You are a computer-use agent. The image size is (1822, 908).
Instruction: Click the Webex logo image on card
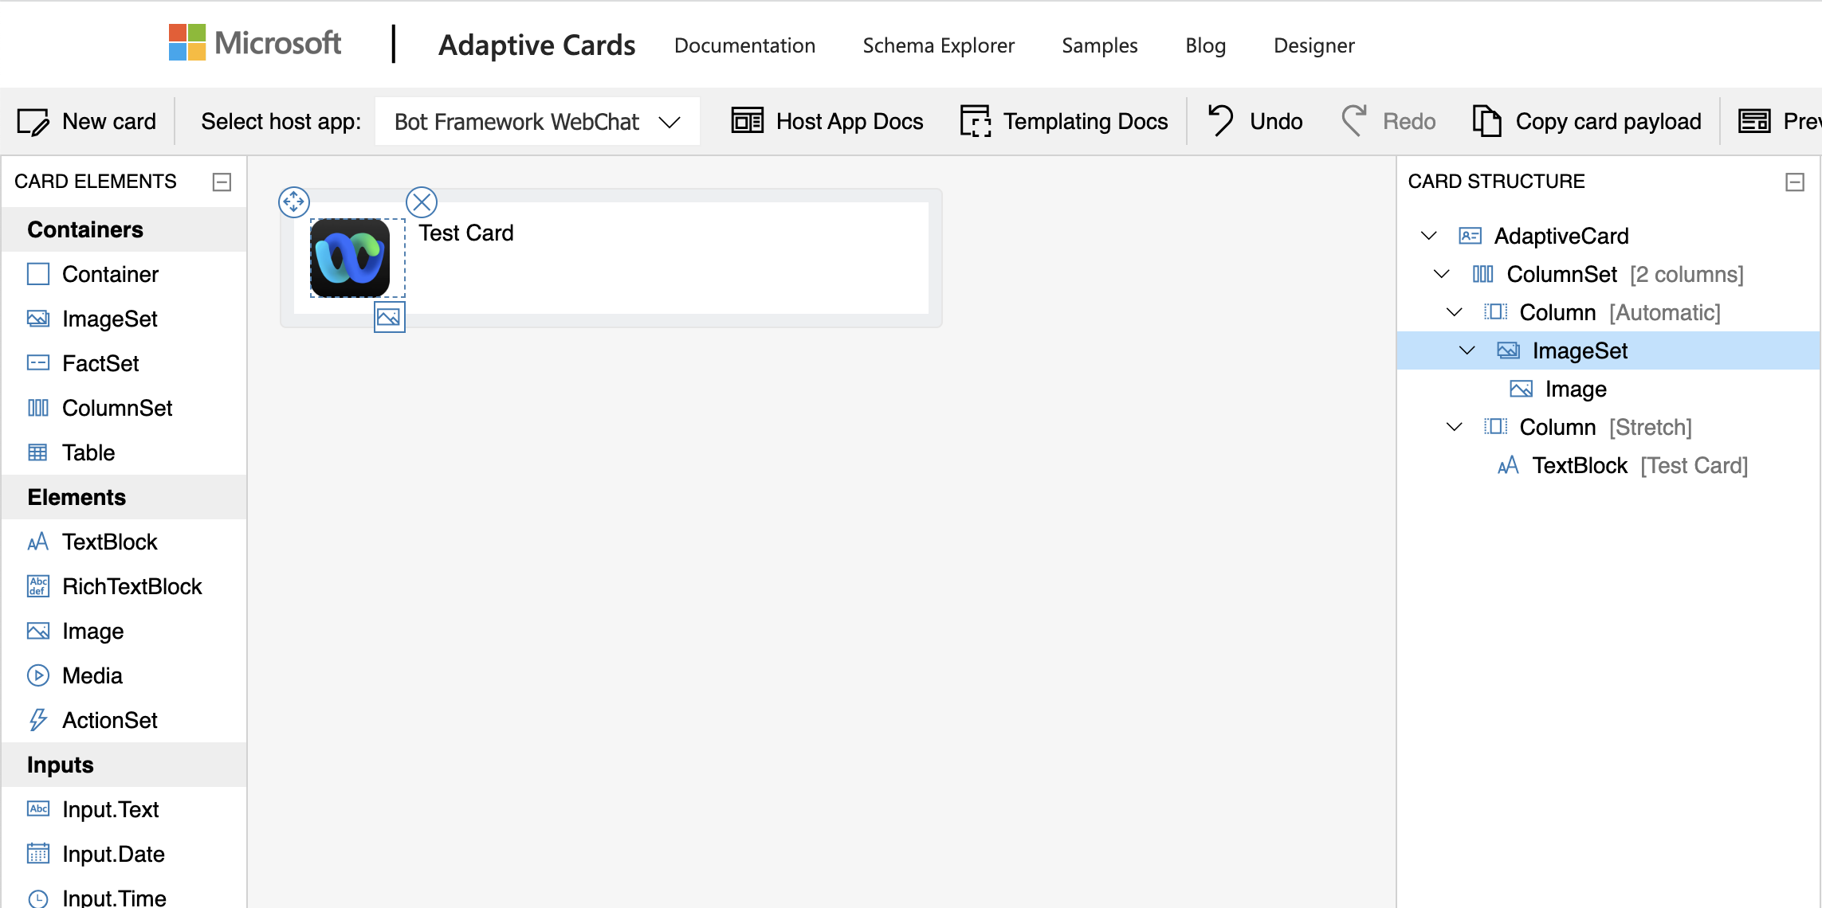tap(350, 258)
